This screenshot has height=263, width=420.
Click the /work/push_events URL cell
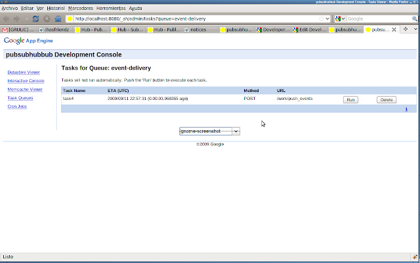295,99
